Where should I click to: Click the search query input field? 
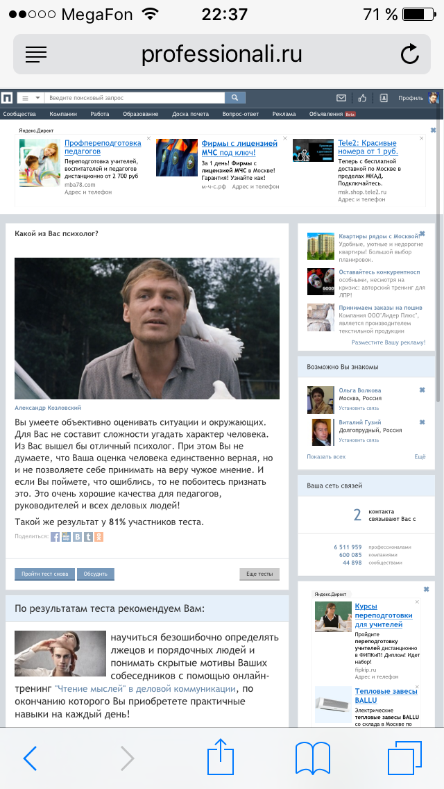coord(135,98)
